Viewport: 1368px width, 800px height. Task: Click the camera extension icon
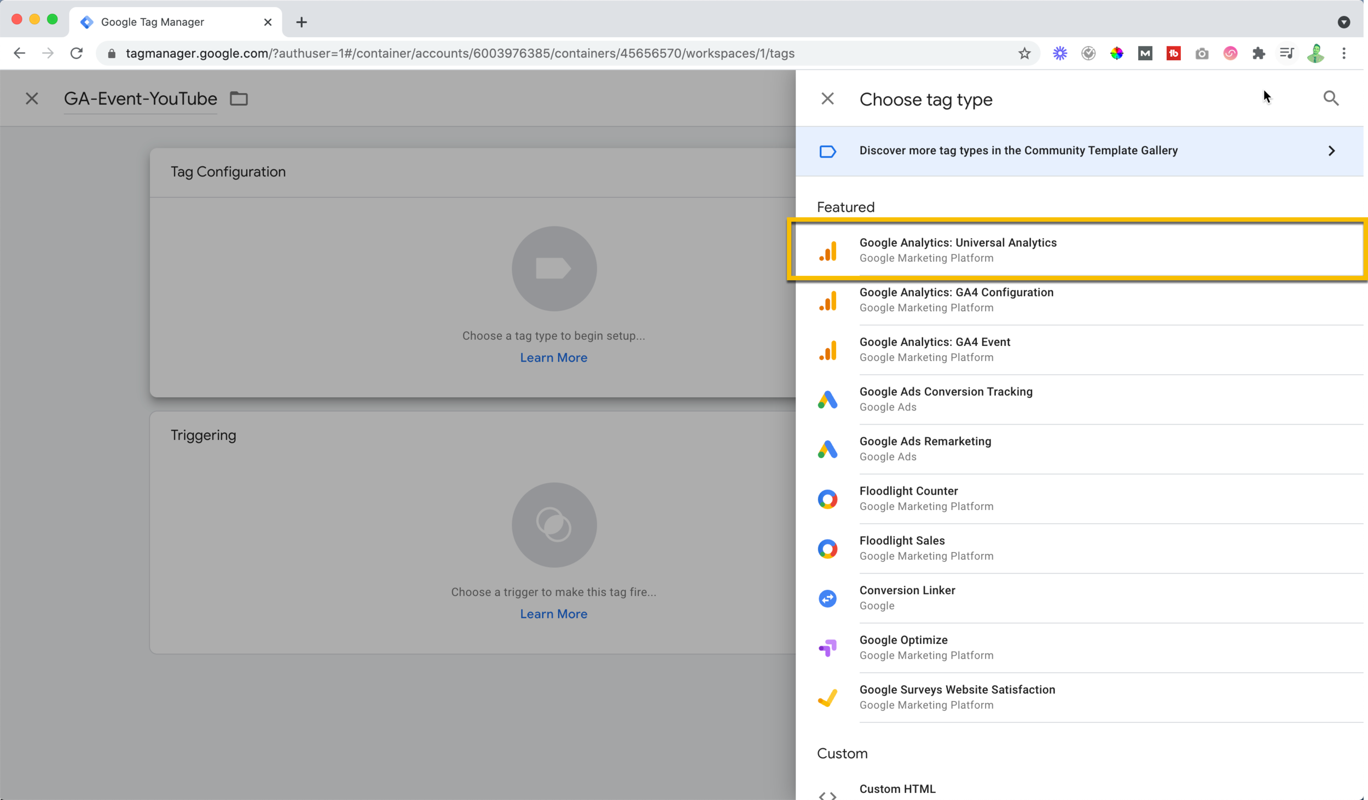[1202, 54]
